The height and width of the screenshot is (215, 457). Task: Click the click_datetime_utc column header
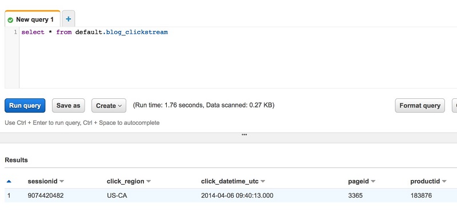[x=230, y=181]
